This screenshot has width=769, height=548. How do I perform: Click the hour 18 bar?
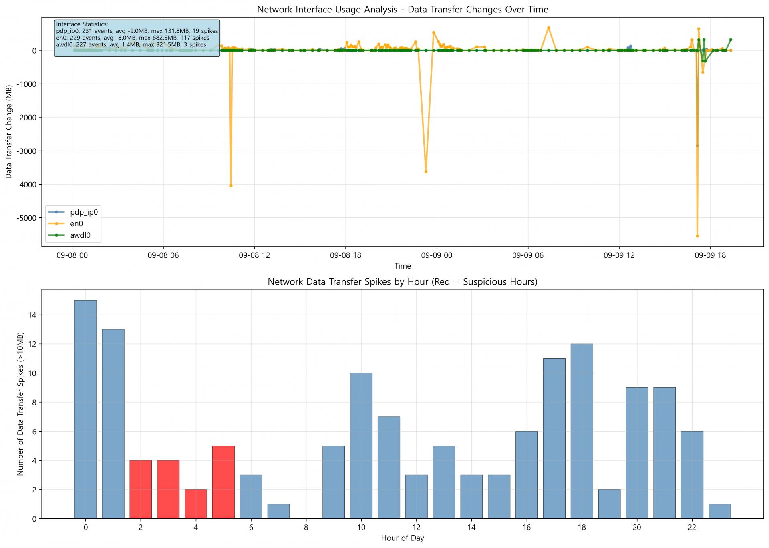pos(582,431)
